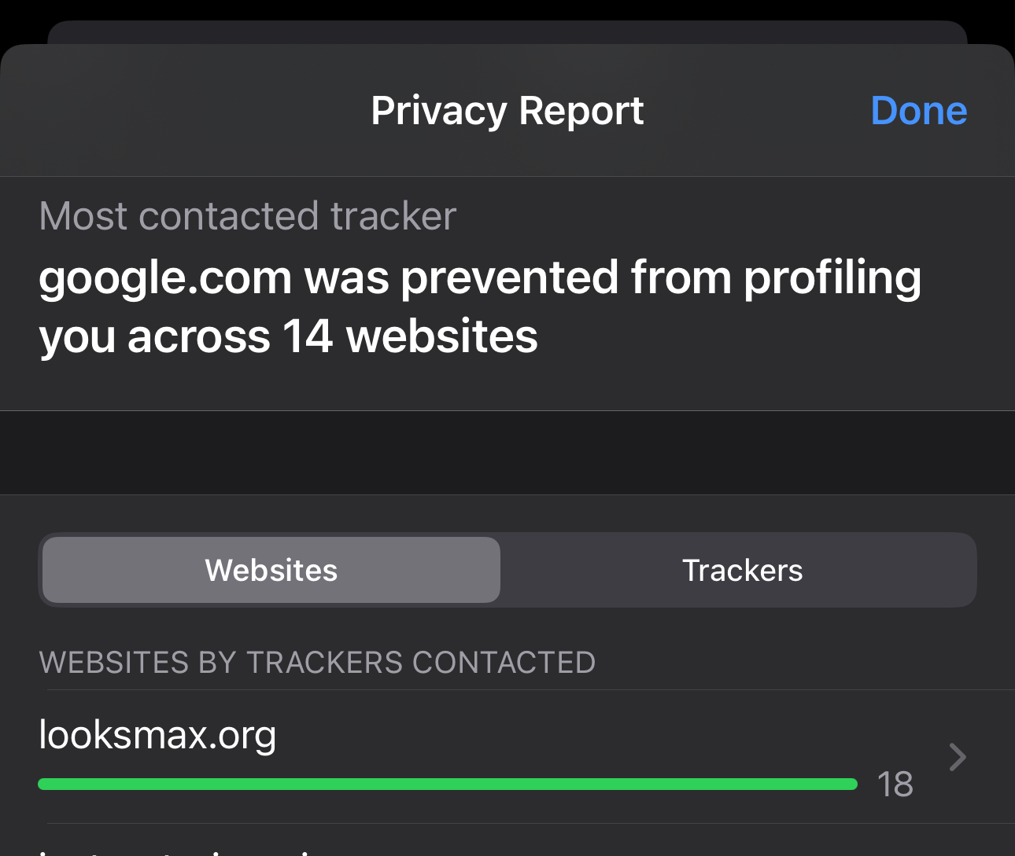Open the looksmax.org website entry
This screenshot has height=856, width=1015.
click(x=507, y=757)
